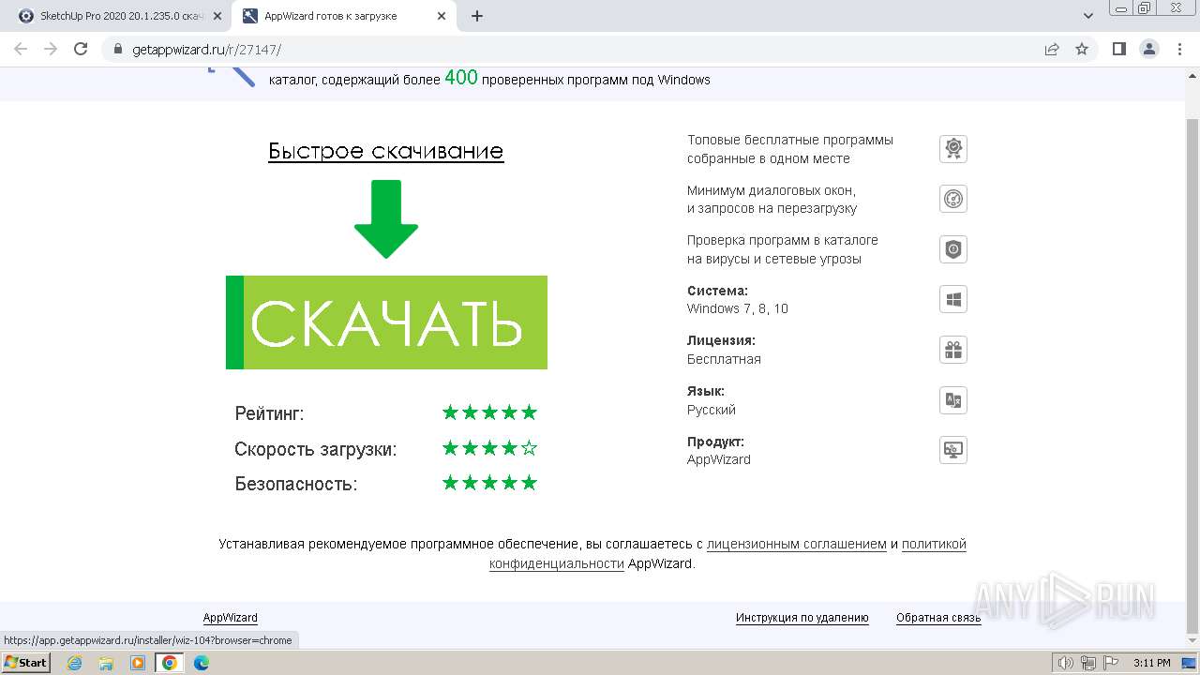Open the лицензионным соглашением link
Image resolution: width=1200 pixels, height=675 pixels.
(x=797, y=544)
